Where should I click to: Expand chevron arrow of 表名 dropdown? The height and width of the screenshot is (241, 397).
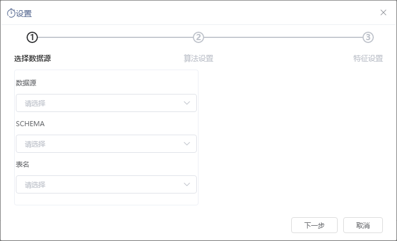[187, 184]
